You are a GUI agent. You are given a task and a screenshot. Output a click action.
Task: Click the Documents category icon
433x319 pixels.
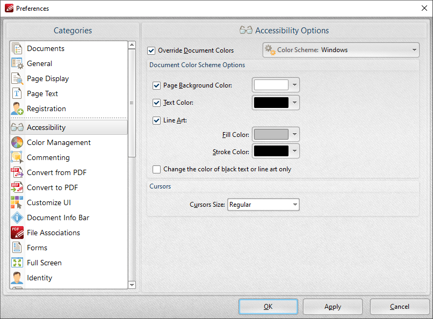(x=17, y=48)
